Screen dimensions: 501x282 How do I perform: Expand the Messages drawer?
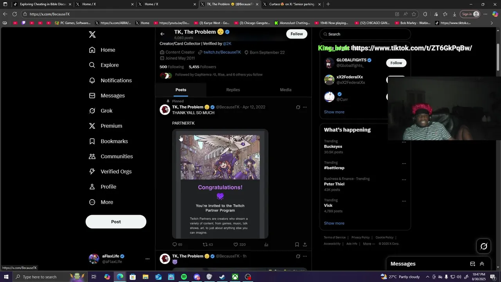(x=482, y=264)
